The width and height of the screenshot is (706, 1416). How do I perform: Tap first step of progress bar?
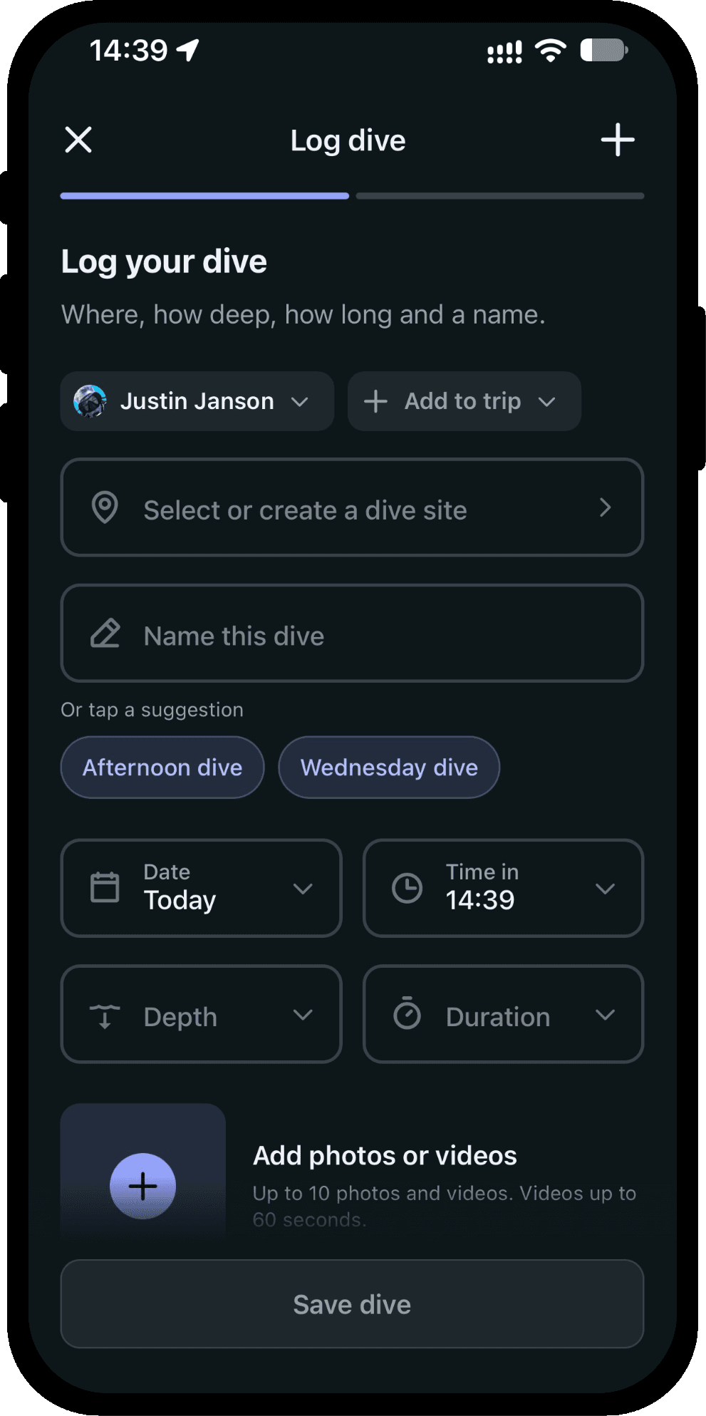[204, 195]
